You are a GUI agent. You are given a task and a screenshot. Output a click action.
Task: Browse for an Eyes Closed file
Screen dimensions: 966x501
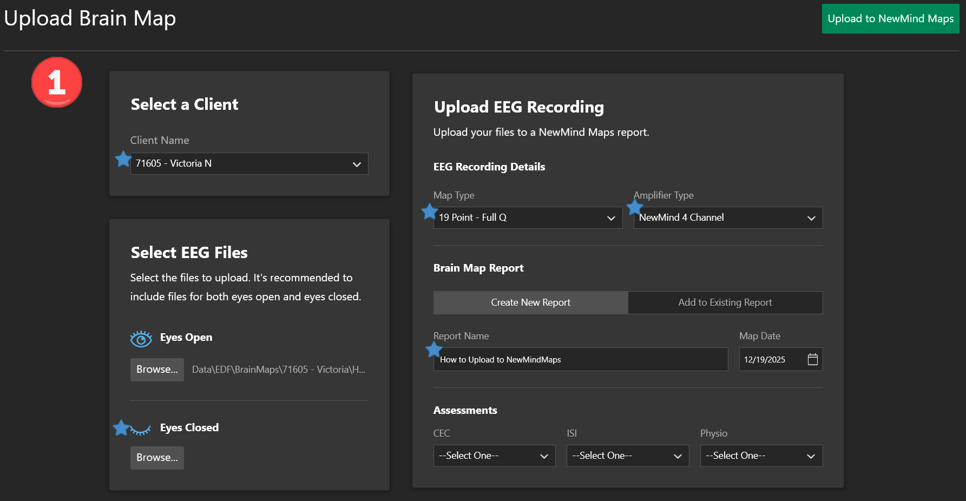(157, 458)
